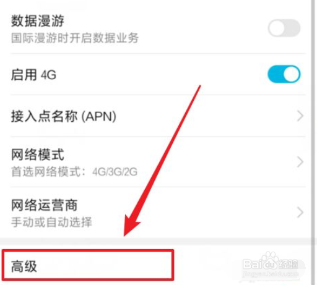Viewport: 317px width, 285px height.
Task: Click the gray section divider above 高级
Action: [155, 241]
